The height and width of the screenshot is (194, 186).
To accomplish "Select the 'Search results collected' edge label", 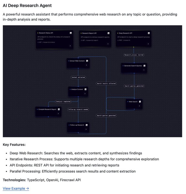I will (106, 83).
